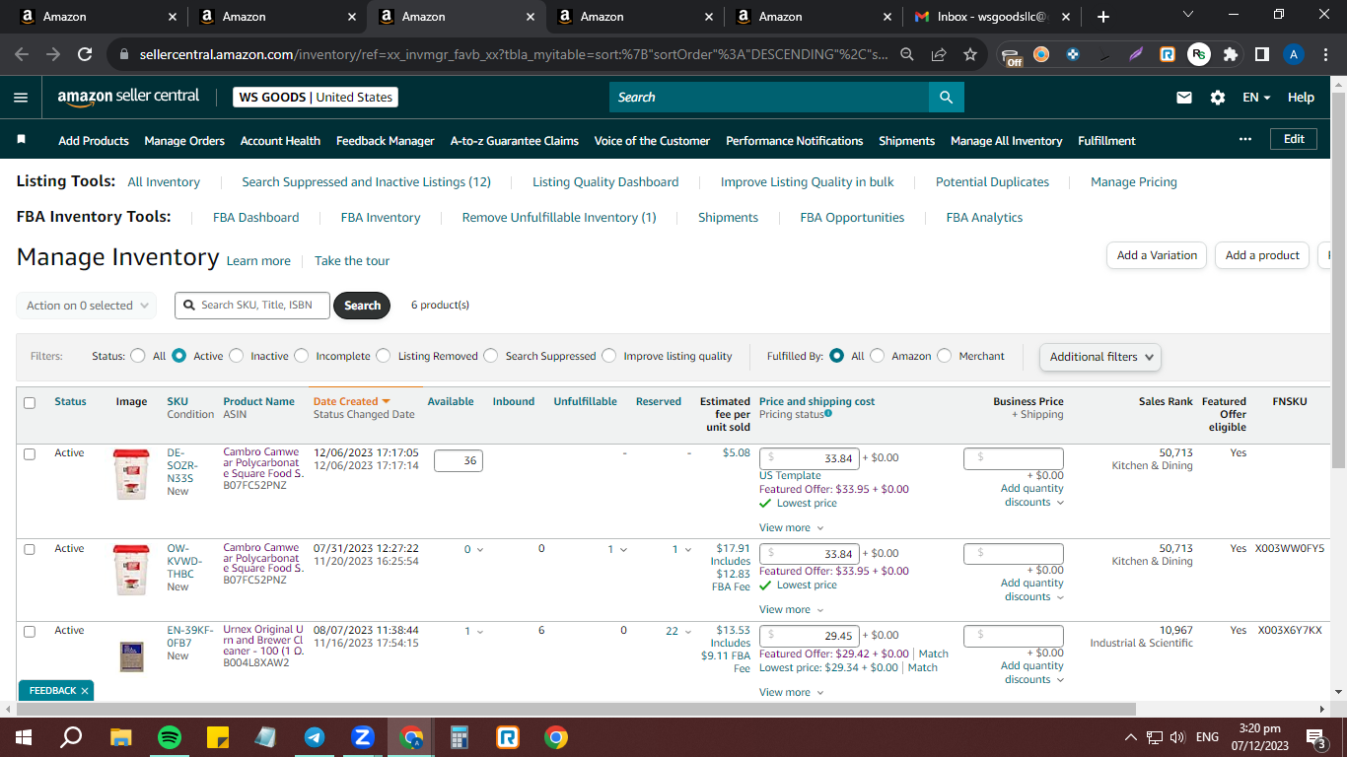The image size is (1347, 757).
Task: Click the Search button next to SKU field
Action: [x=362, y=306]
